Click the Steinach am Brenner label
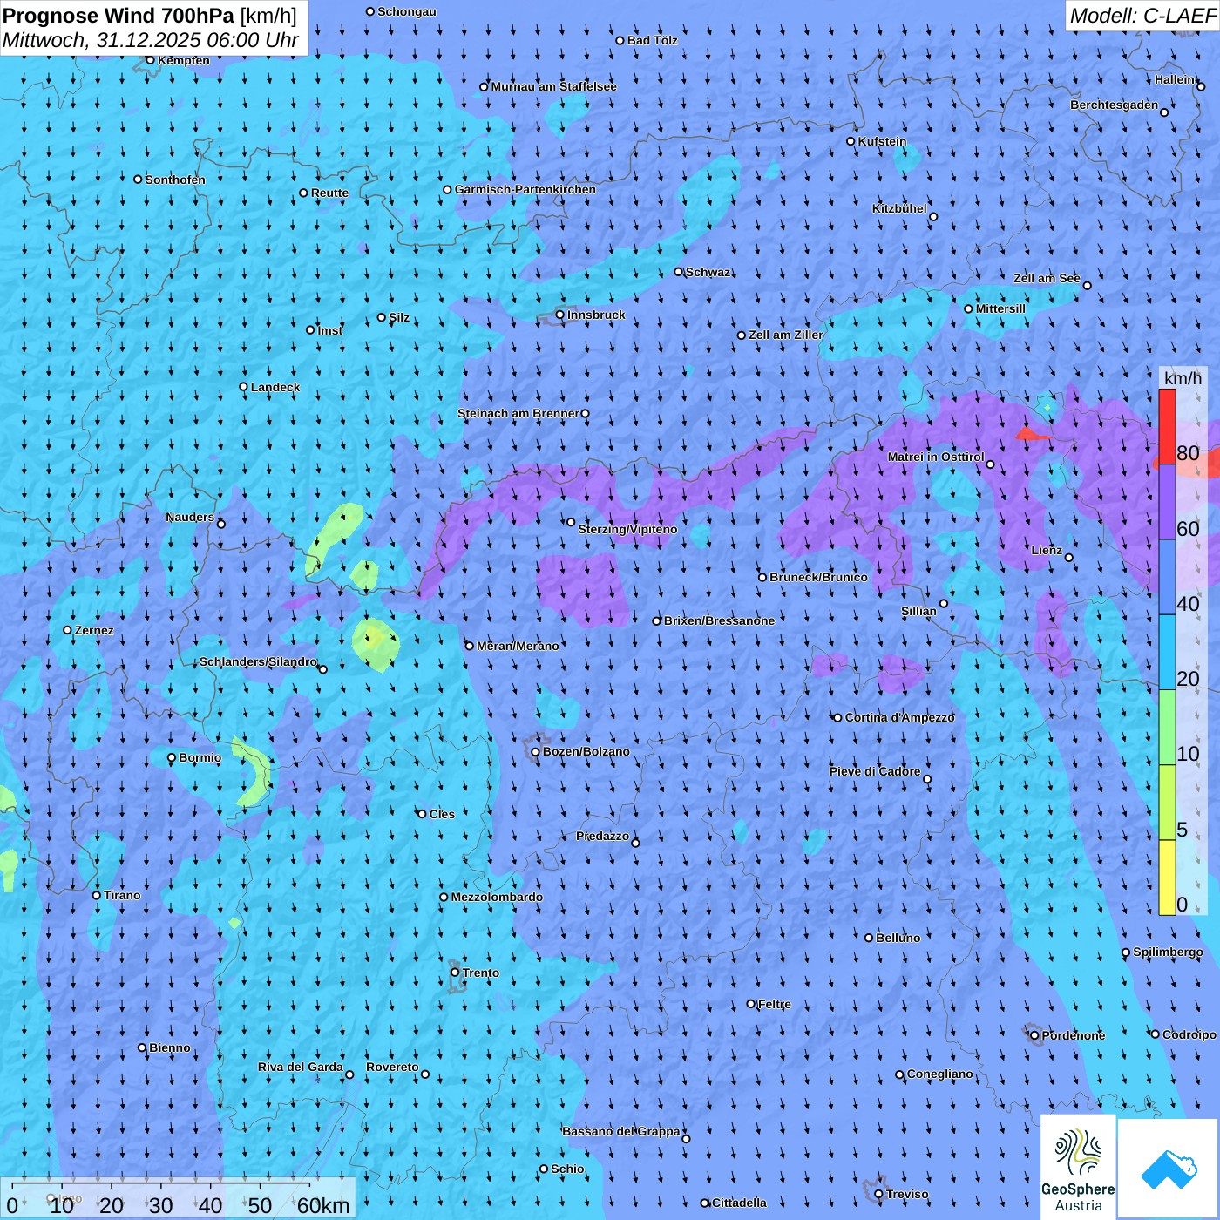The width and height of the screenshot is (1220, 1220). point(518,413)
